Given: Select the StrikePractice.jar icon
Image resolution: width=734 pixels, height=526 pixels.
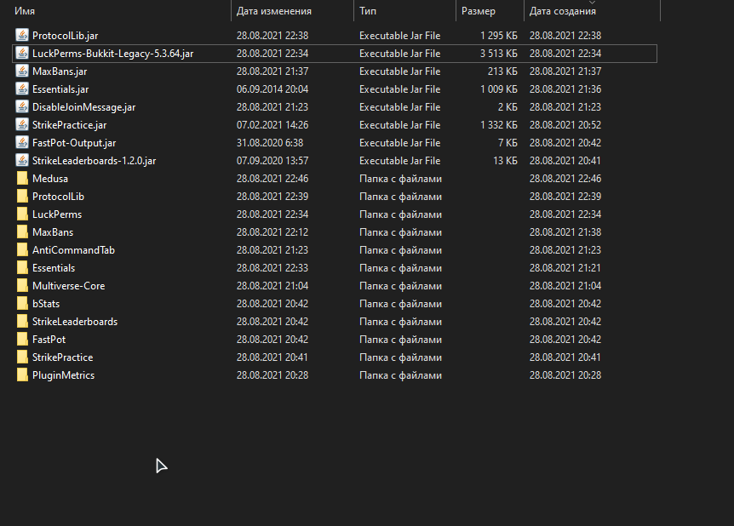Looking at the screenshot, I should (x=22, y=125).
